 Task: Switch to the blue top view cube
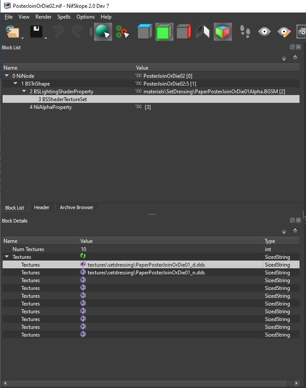click(x=145, y=32)
